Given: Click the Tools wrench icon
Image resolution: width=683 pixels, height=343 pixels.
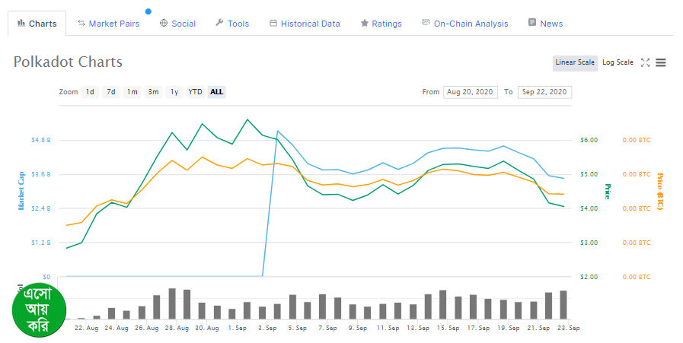Looking at the screenshot, I should click(219, 23).
